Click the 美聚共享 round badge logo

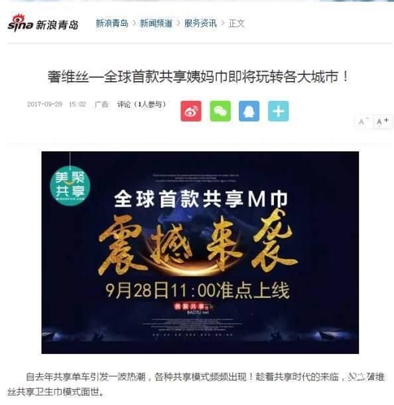70,185
